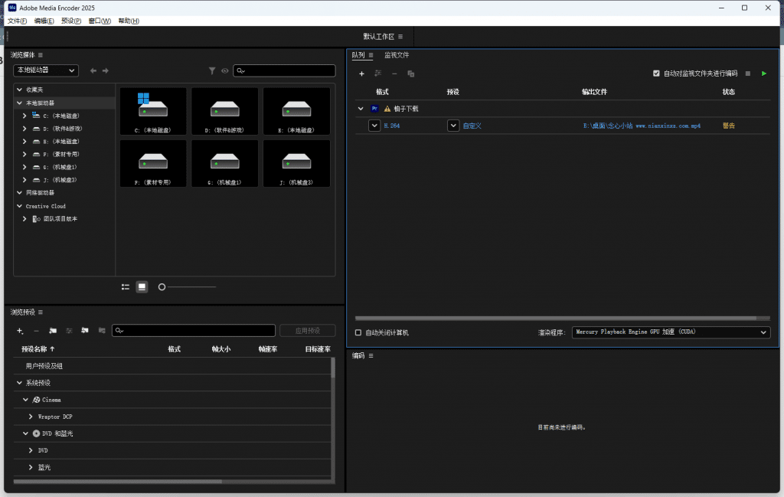
Task: Click the 警告 status link
Action: [x=729, y=126]
